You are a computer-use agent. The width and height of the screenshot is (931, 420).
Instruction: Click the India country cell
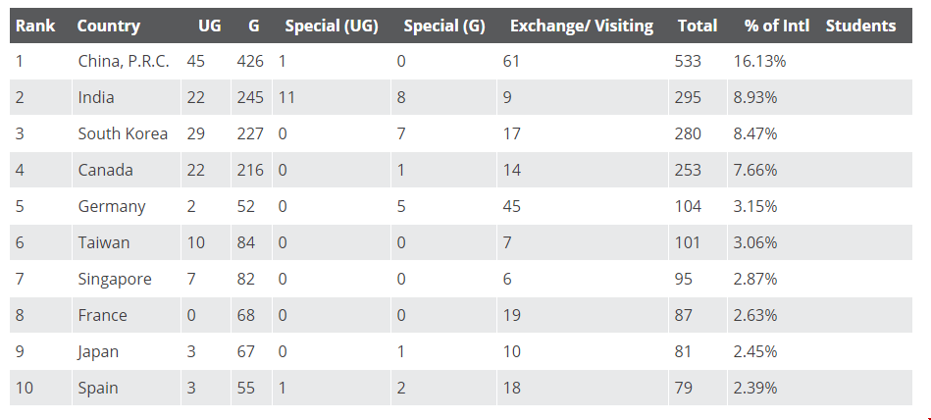point(95,97)
